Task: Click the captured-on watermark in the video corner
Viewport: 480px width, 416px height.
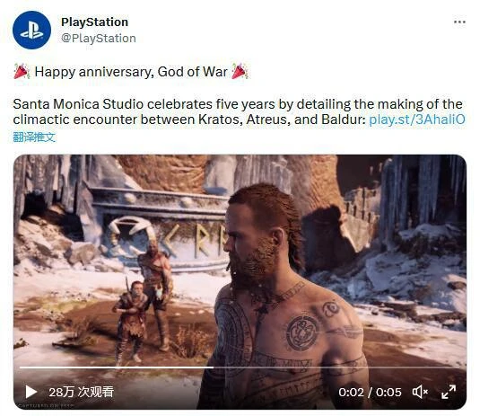Action: 45,405
